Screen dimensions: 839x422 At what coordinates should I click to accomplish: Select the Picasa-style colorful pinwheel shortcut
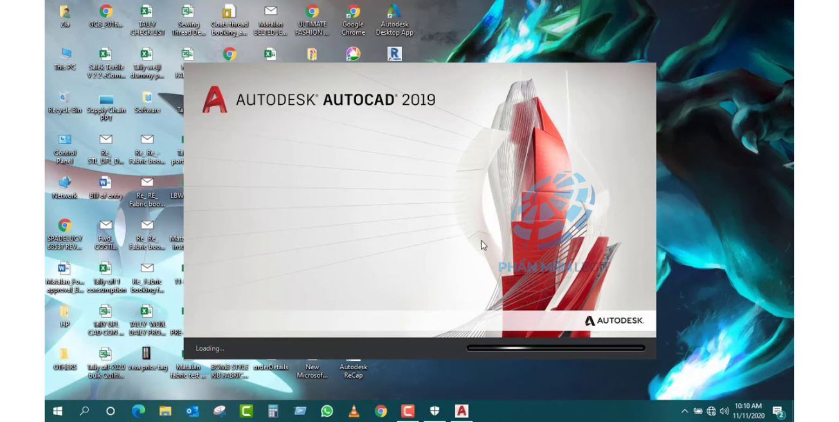click(x=353, y=54)
